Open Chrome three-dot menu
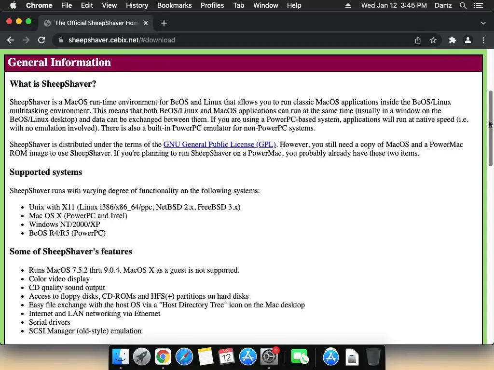Image resolution: width=494 pixels, height=370 pixels. click(483, 40)
